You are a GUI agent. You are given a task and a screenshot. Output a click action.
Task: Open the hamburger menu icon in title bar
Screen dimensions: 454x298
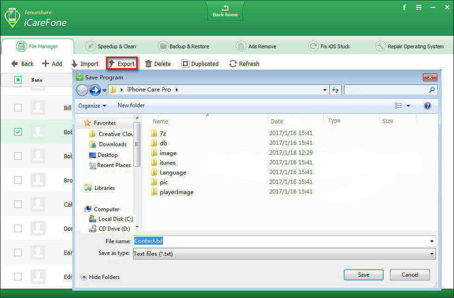pos(419,7)
